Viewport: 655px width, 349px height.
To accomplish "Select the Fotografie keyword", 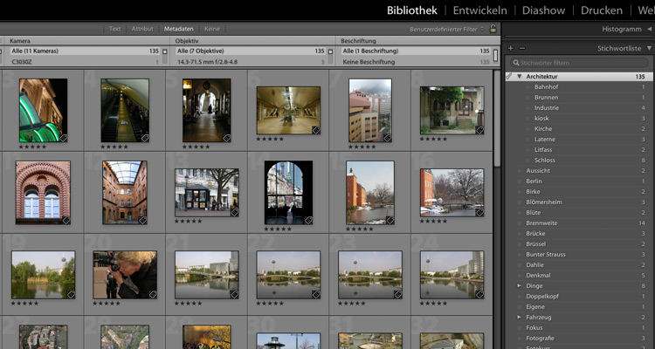I will (x=540, y=338).
